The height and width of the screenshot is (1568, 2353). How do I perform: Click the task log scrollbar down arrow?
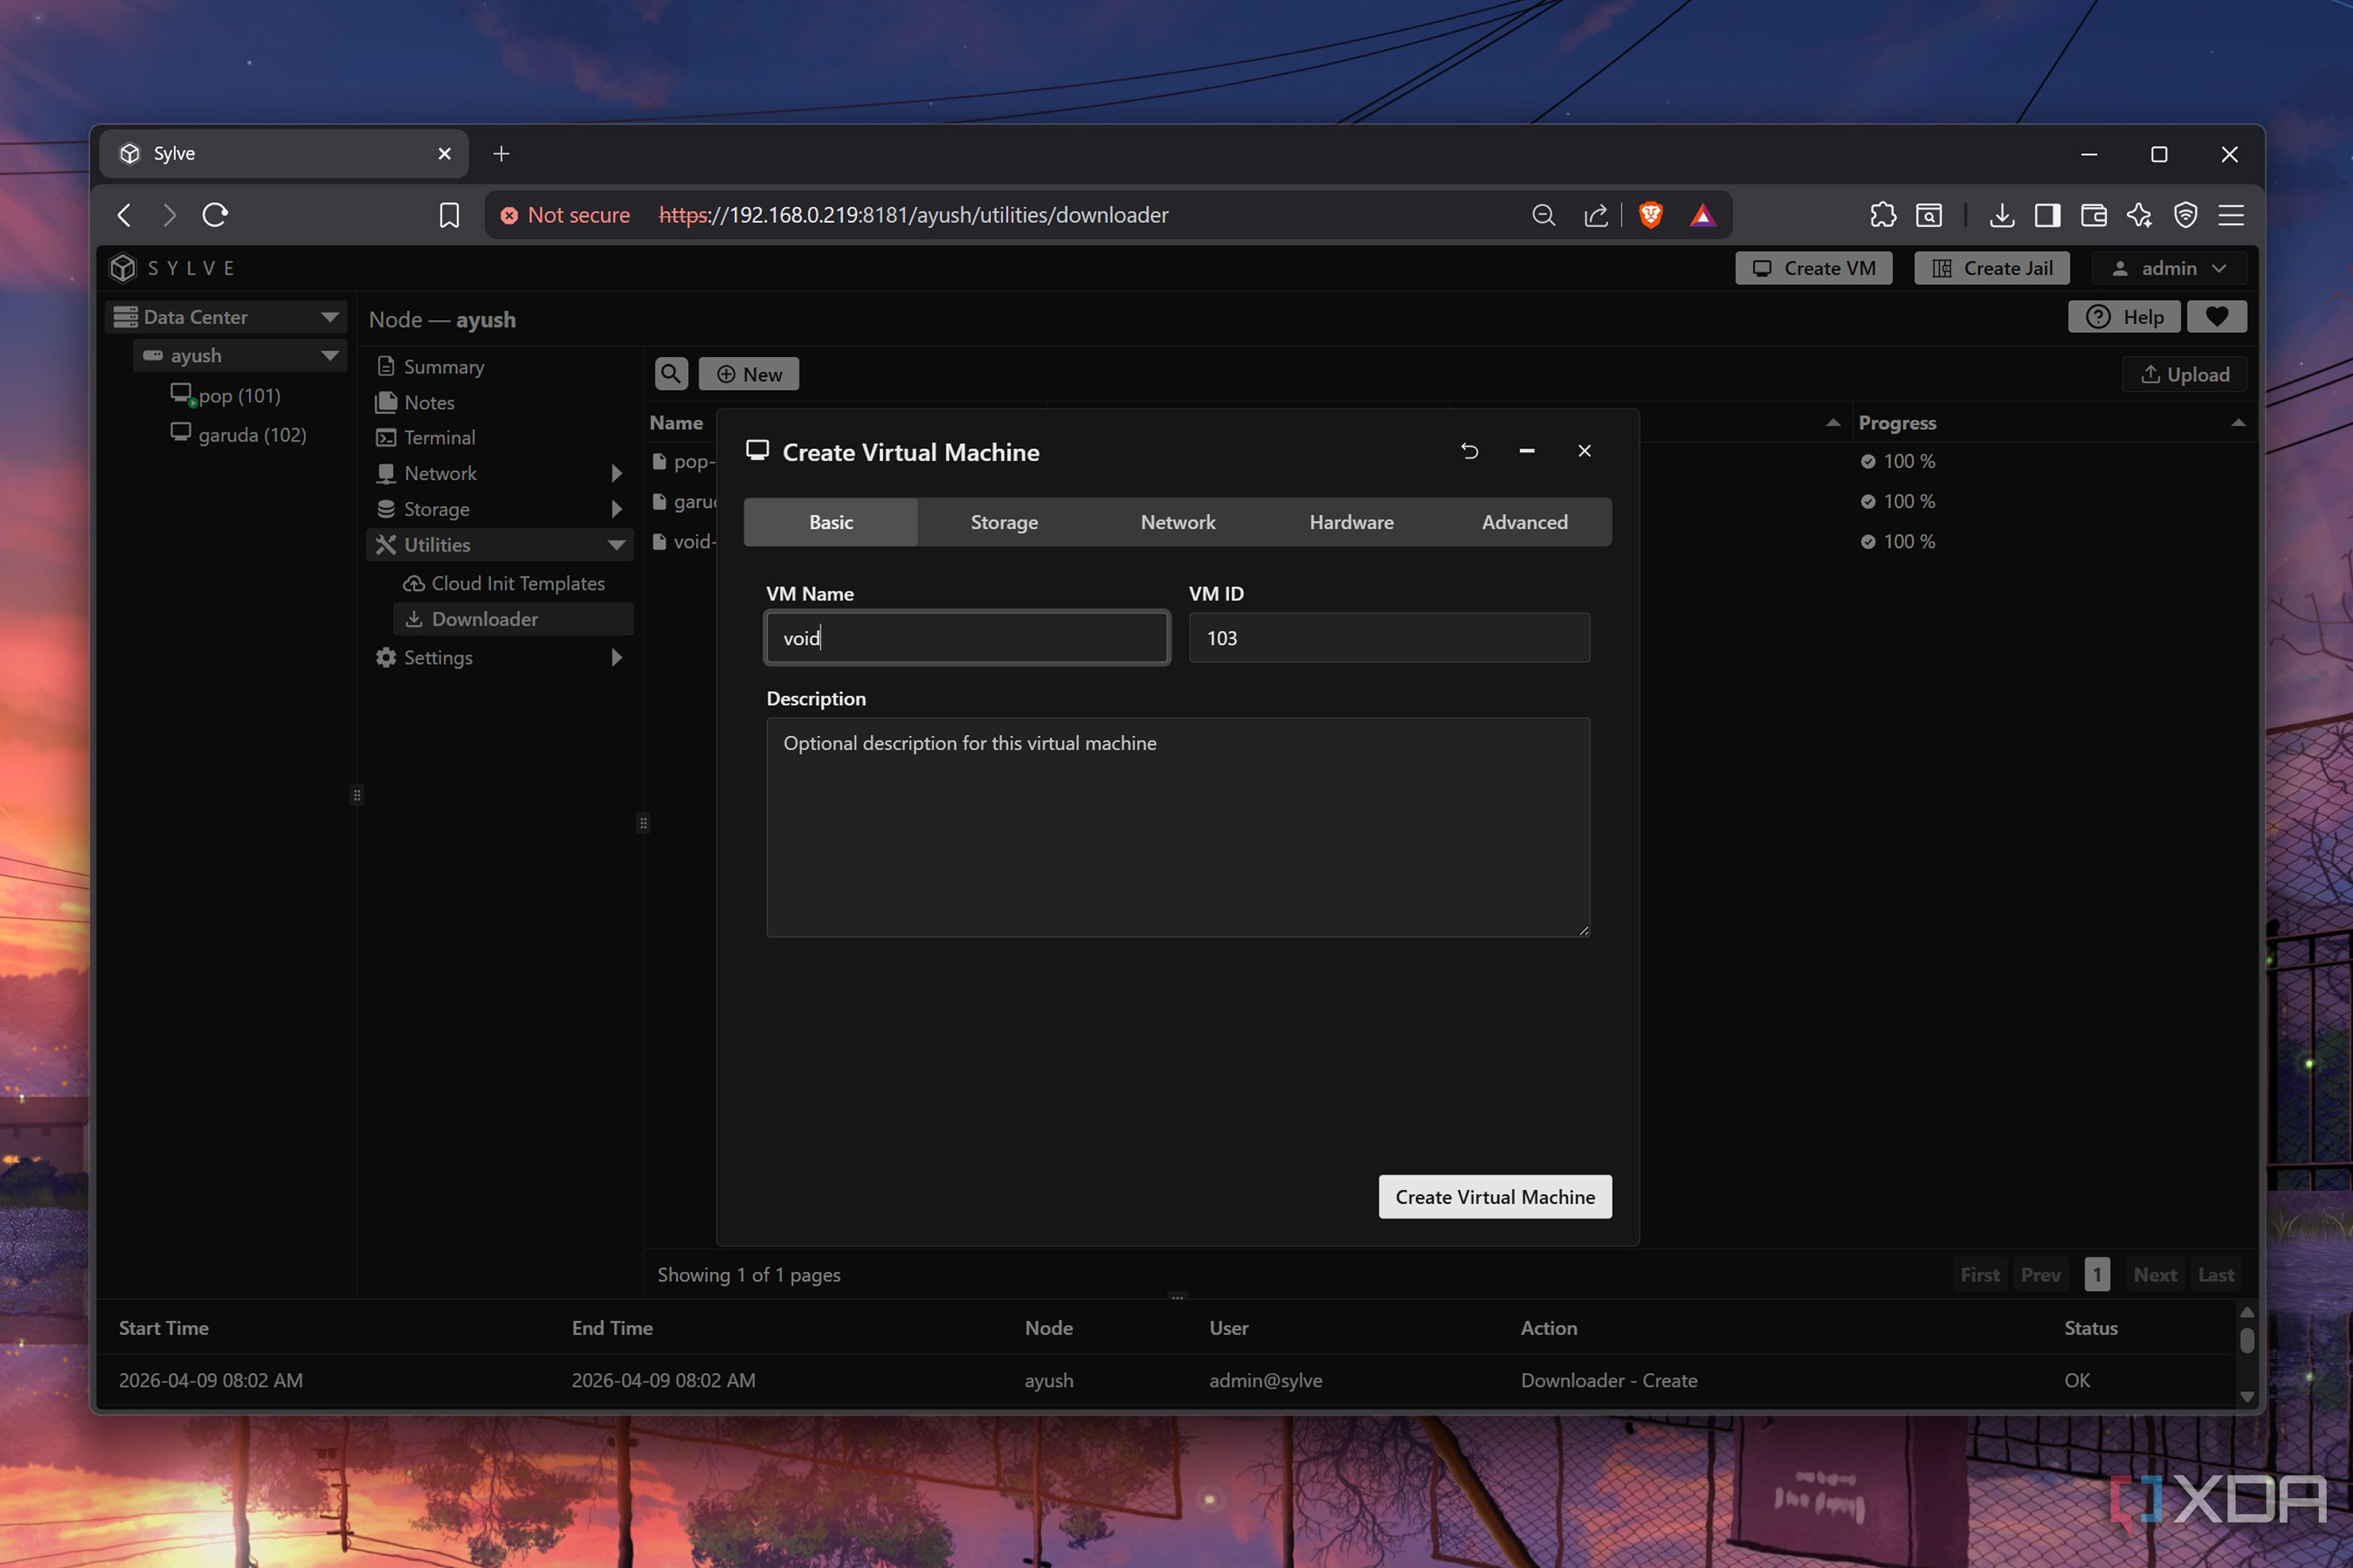click(2246, 1396)
